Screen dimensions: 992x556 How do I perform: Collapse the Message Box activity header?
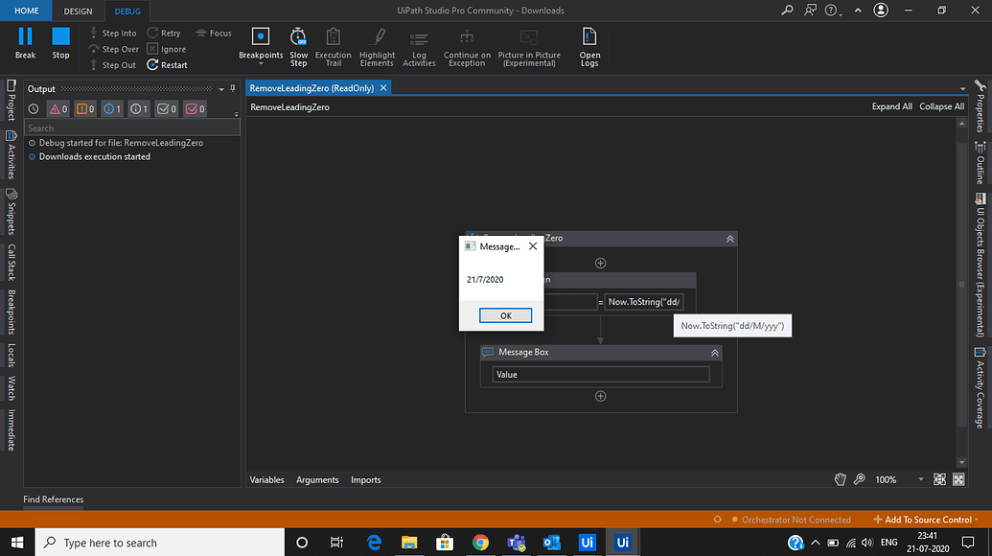click(x=714, y=352)
